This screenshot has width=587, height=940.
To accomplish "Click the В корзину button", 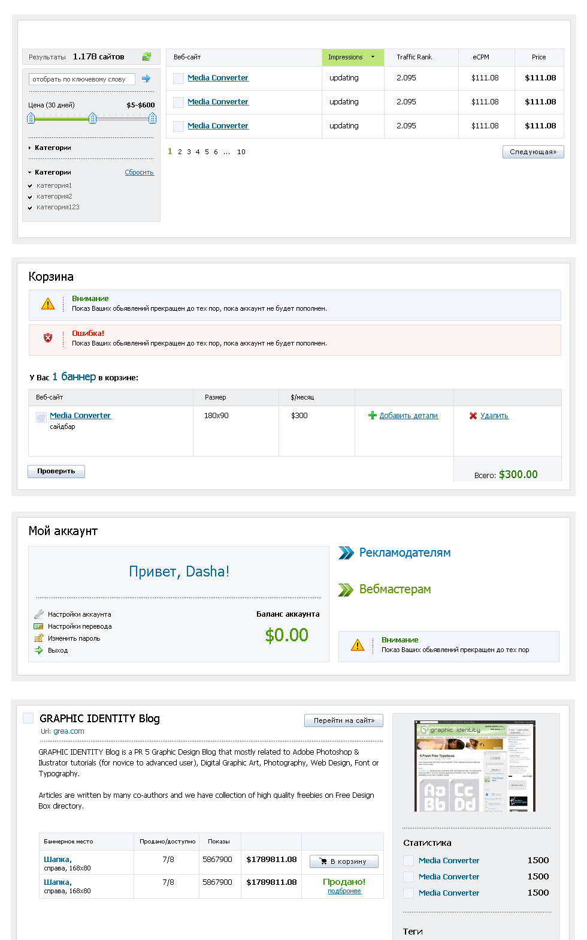I will [344, 861].
